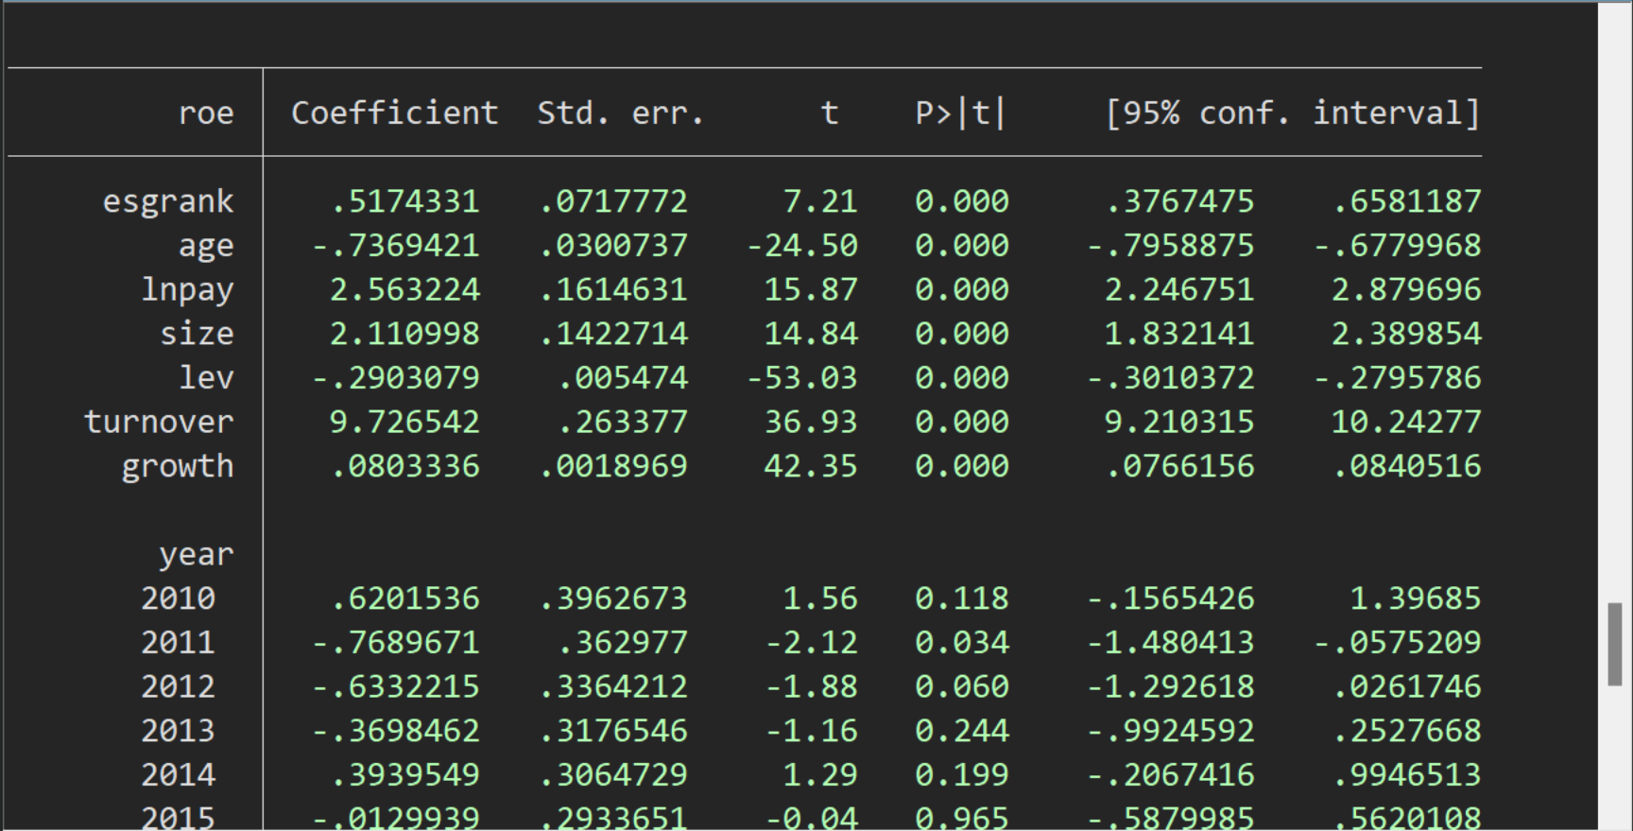This screenshot has height=831, width=1633.
Task: Click the roe dependent variable header
Action: (x=206, y=113)
